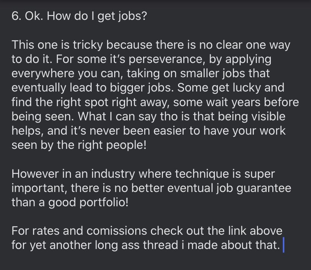Click the blue text cursor after "that."
This screenshot has height=270, width=311.
click(284, 244)
